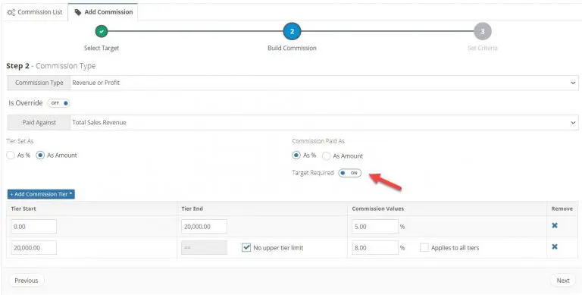The width and height of the screenshot is (582, 295).
Task: Click the Tier Start column header
Action: tap(23, 209)
